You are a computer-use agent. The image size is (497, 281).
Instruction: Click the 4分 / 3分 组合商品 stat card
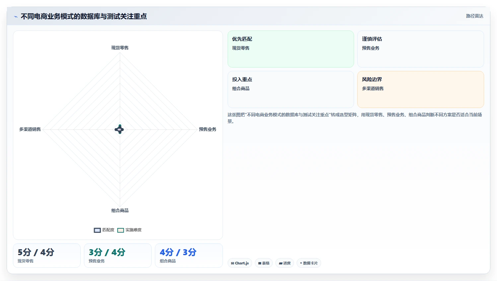tap(189, 255)
